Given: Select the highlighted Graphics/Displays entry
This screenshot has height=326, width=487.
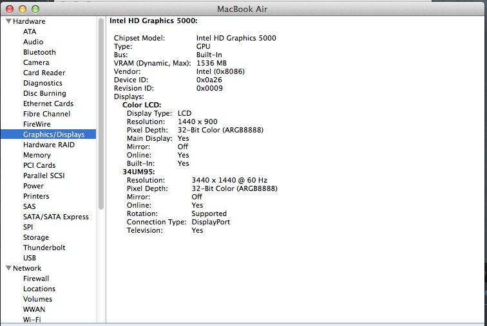Looking at the screenshot, I should click(48, 134).
